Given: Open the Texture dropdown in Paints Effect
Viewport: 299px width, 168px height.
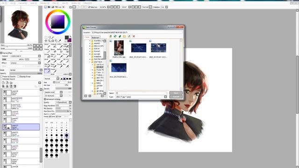Looking at the screenshot, I should click(x=39, y=56).
